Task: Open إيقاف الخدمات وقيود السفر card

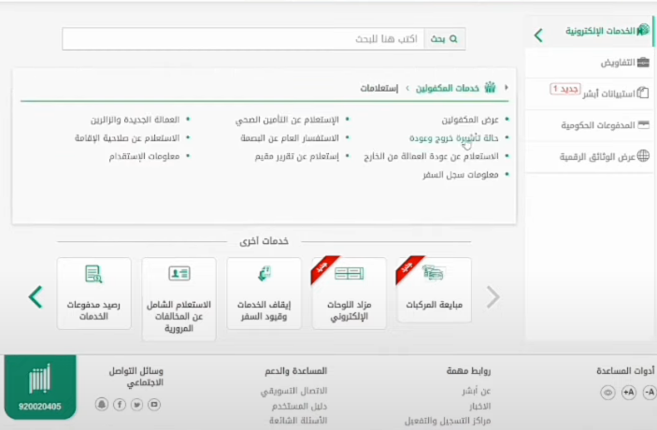Action: [264, 294]
